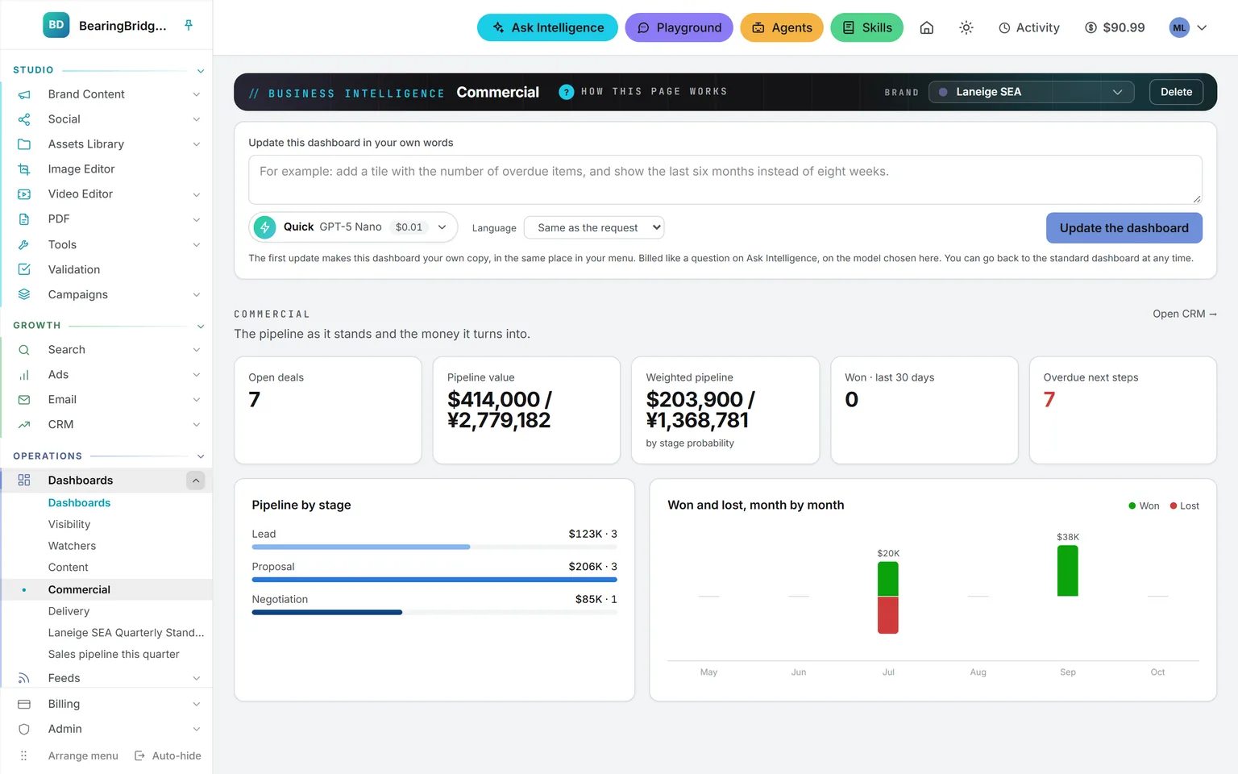Click the Social share icon
The height and width of the screenshot is (774, 1238).
[x=24, y=119]
